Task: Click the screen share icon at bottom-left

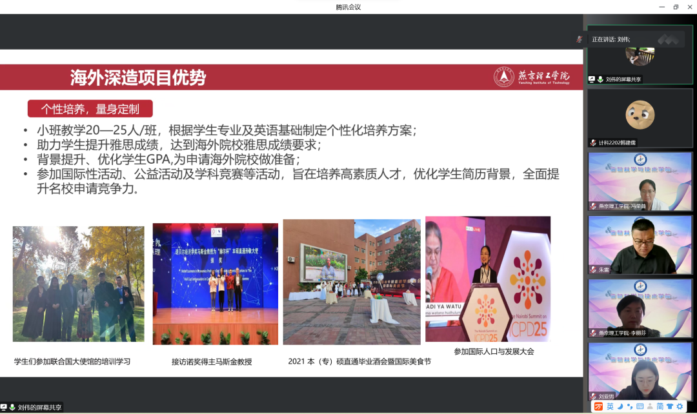Action: (x=4, y=408)
